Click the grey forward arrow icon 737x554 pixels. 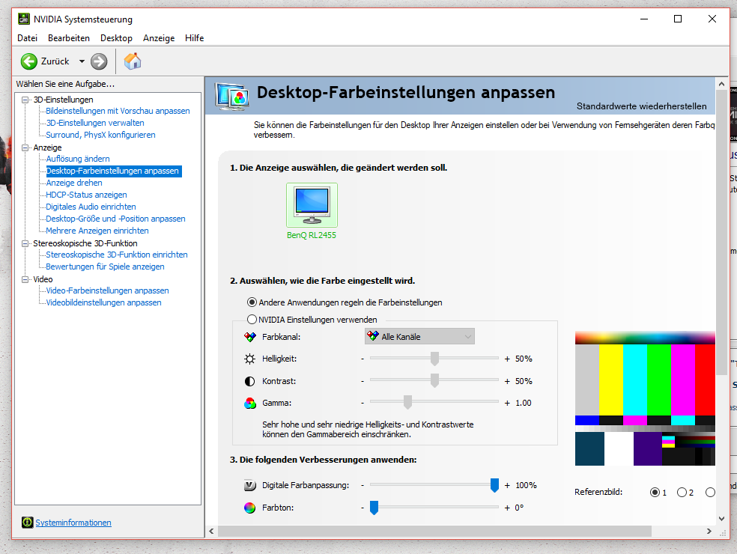point(99,61)
